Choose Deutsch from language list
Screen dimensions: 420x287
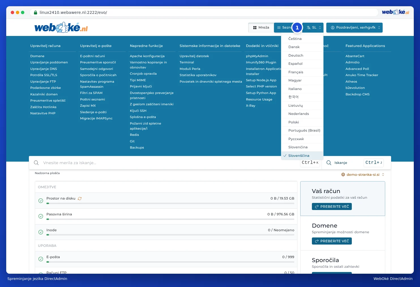(x=302, y=55)
